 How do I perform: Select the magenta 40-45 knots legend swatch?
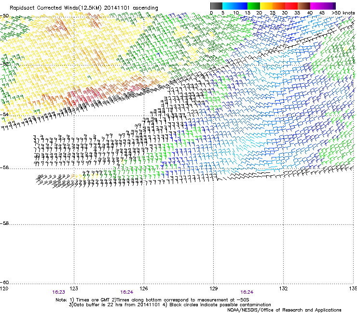pos(316,6)
